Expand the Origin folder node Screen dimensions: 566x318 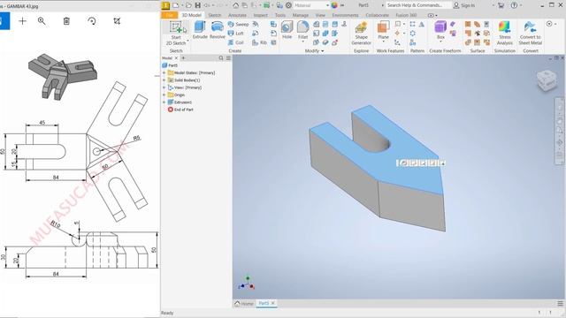(164, 95)
